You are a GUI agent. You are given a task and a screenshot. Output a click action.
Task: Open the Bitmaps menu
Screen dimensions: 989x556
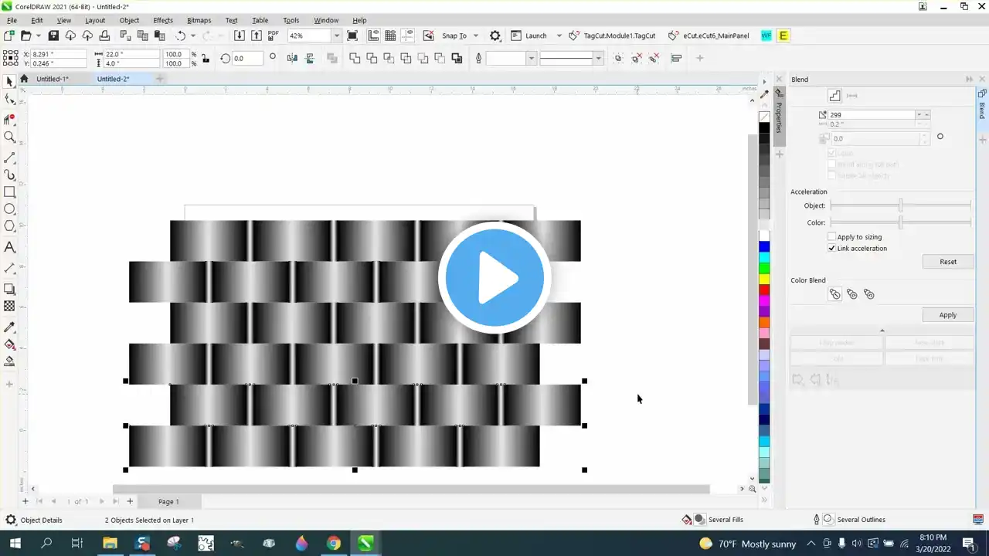pyautogui.click(x=199, y=20)
